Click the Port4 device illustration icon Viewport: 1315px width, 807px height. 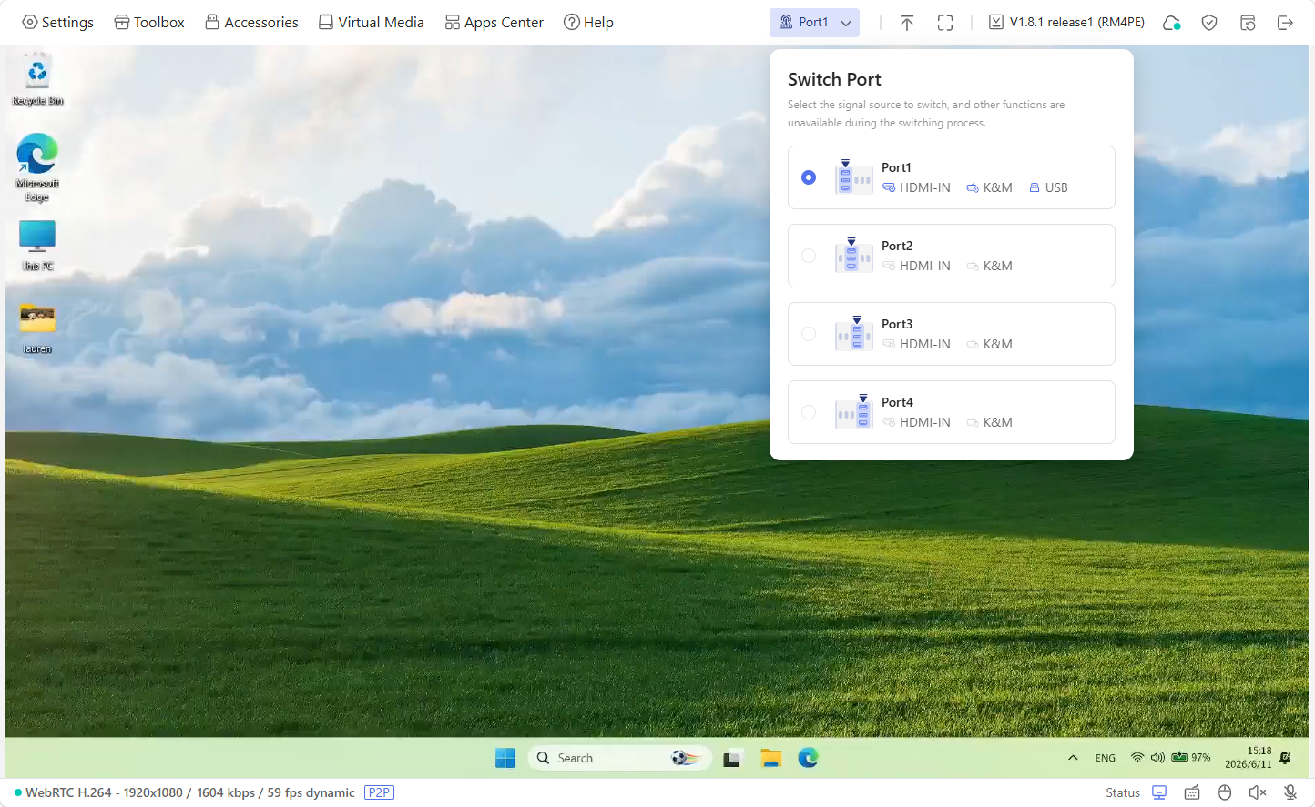(854, 412)
